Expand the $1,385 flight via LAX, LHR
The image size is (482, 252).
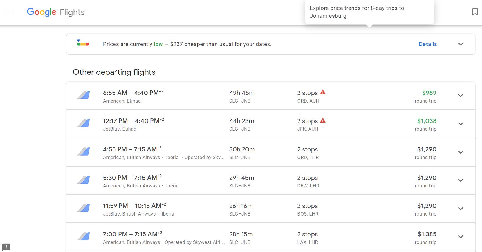coord(461,237)
